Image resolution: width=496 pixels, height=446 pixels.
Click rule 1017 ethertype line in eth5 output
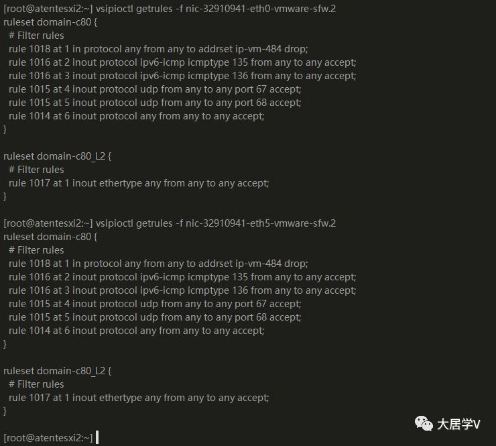139,398
